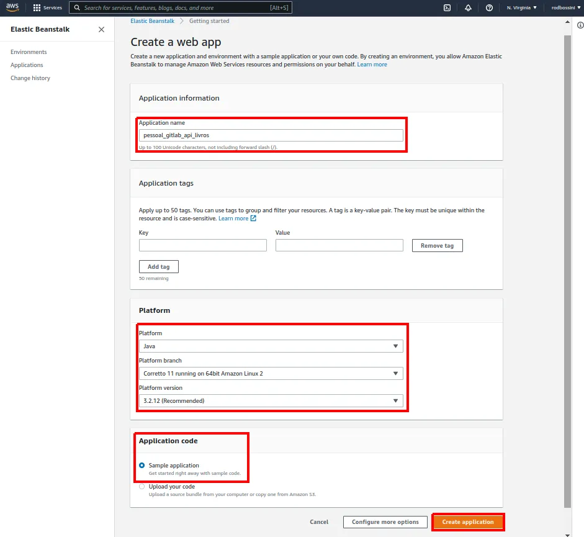Click the 50 remaining text
This screenshot has width=584, height=537.
tap(153, 278)
